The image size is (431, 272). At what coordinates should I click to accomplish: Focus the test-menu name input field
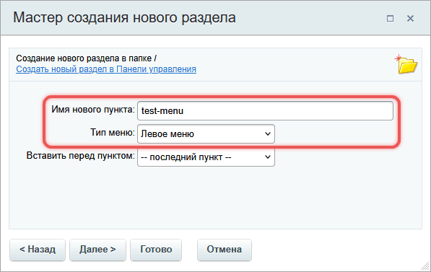click(x=265, y=110)
